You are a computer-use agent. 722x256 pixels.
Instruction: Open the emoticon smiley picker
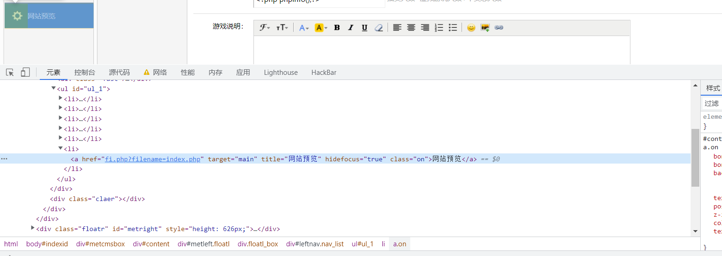(471, 28)
